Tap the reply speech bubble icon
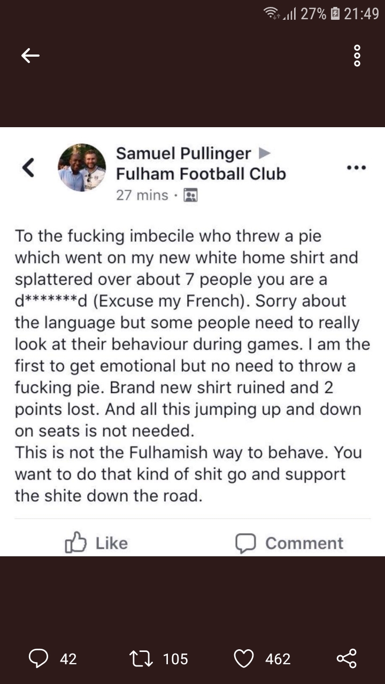The image size is (385, 684). click(38, 658)
